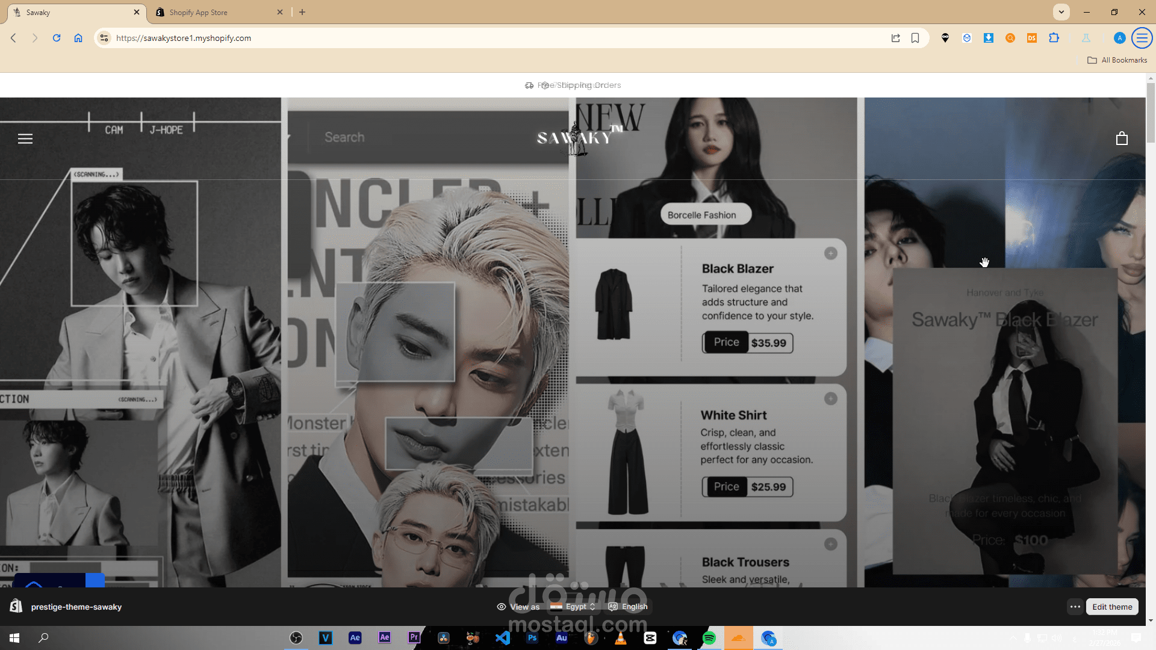Open the English language selector
The height and width of the screenshot is (650, 1156).
628,607
